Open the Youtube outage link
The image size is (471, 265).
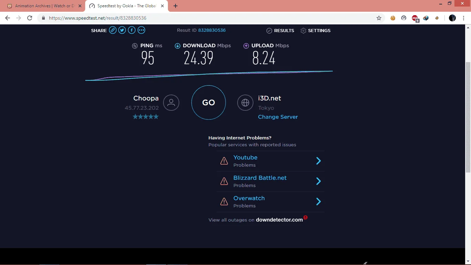click(x=245, y=157)
